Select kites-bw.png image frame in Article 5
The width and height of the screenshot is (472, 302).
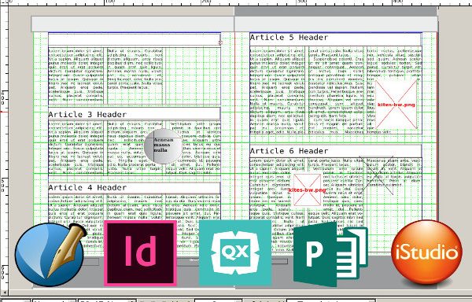coord(396,105)
